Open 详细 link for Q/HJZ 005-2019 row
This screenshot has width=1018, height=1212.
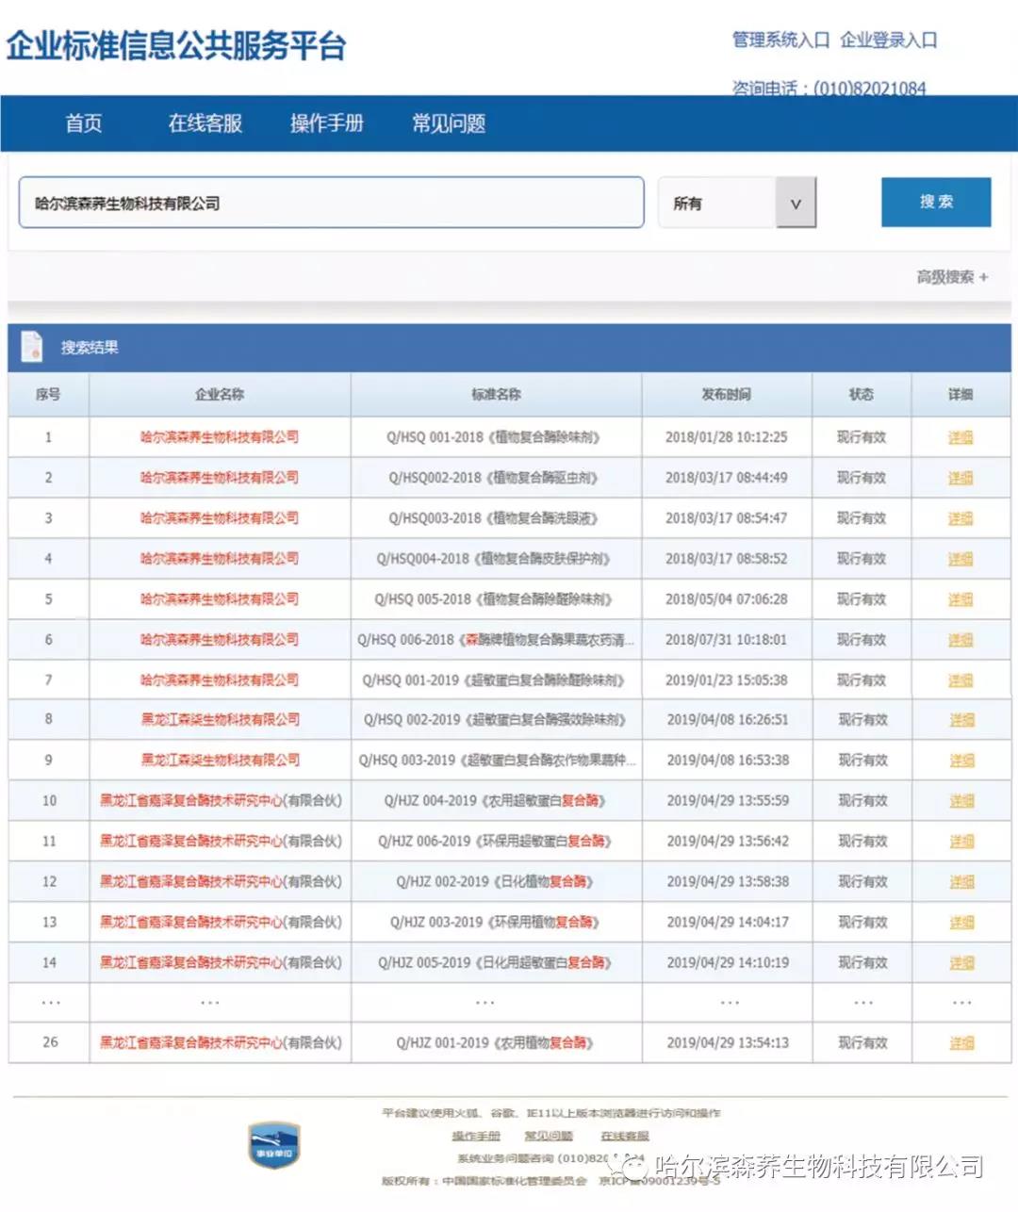(x=961, y=963)
